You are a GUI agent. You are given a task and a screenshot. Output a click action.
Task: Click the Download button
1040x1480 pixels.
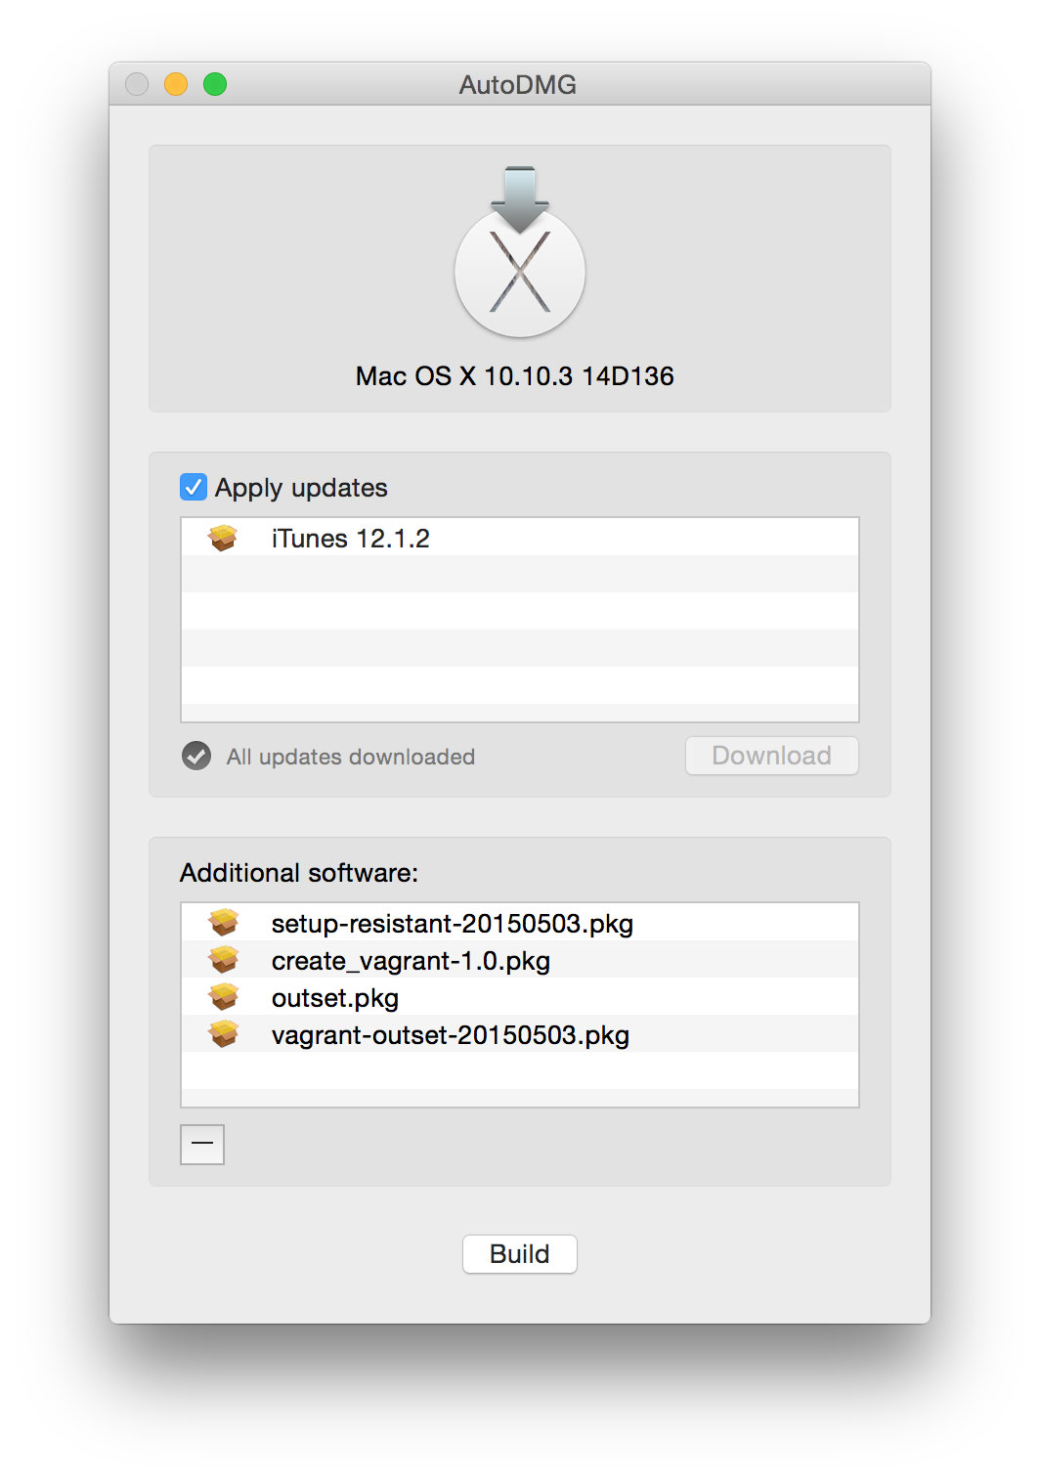(x=772, y=756)
